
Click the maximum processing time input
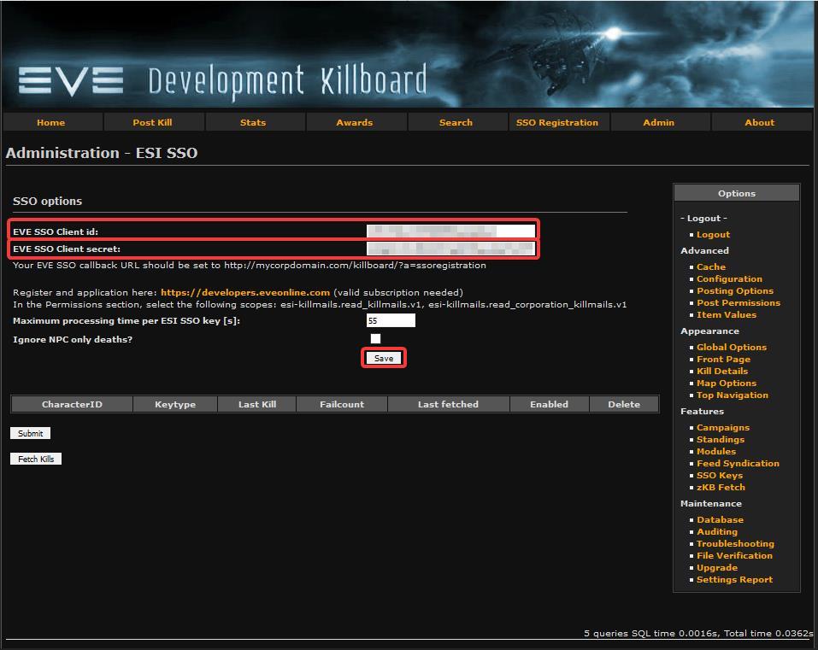coord(391,320)
